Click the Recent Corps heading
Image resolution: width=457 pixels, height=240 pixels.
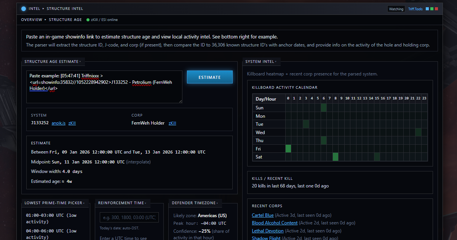pos(266,206)
